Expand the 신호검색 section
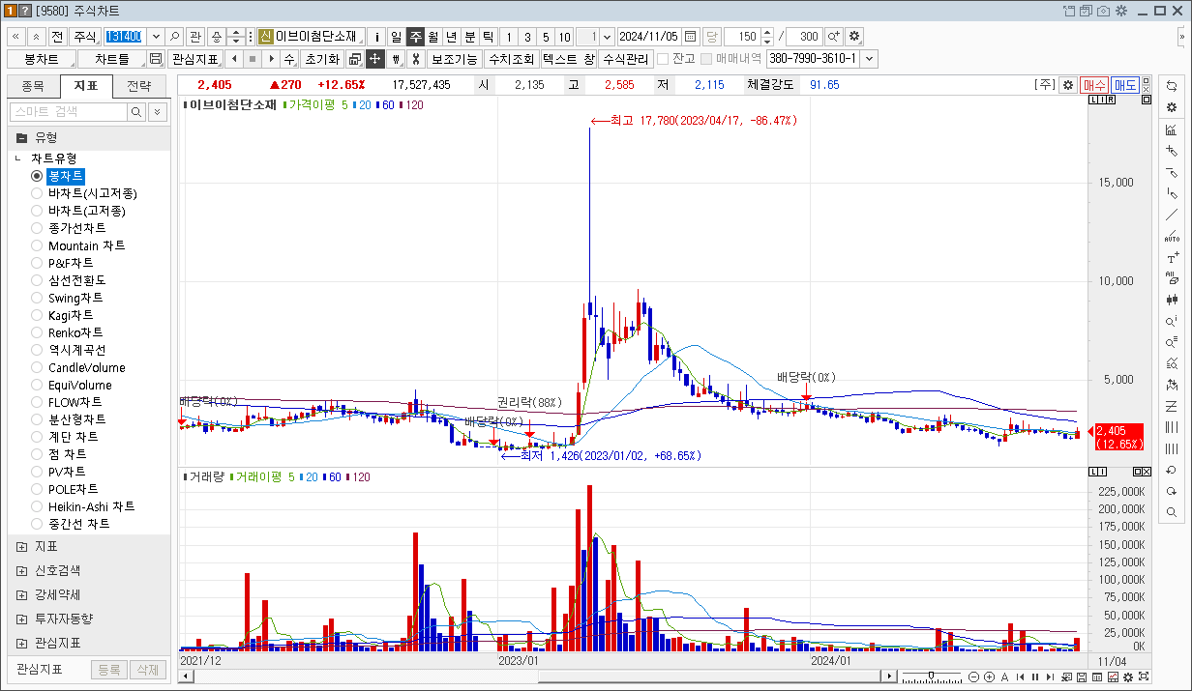The height and width of the screenshot is (691, 1192). point(22,570)
